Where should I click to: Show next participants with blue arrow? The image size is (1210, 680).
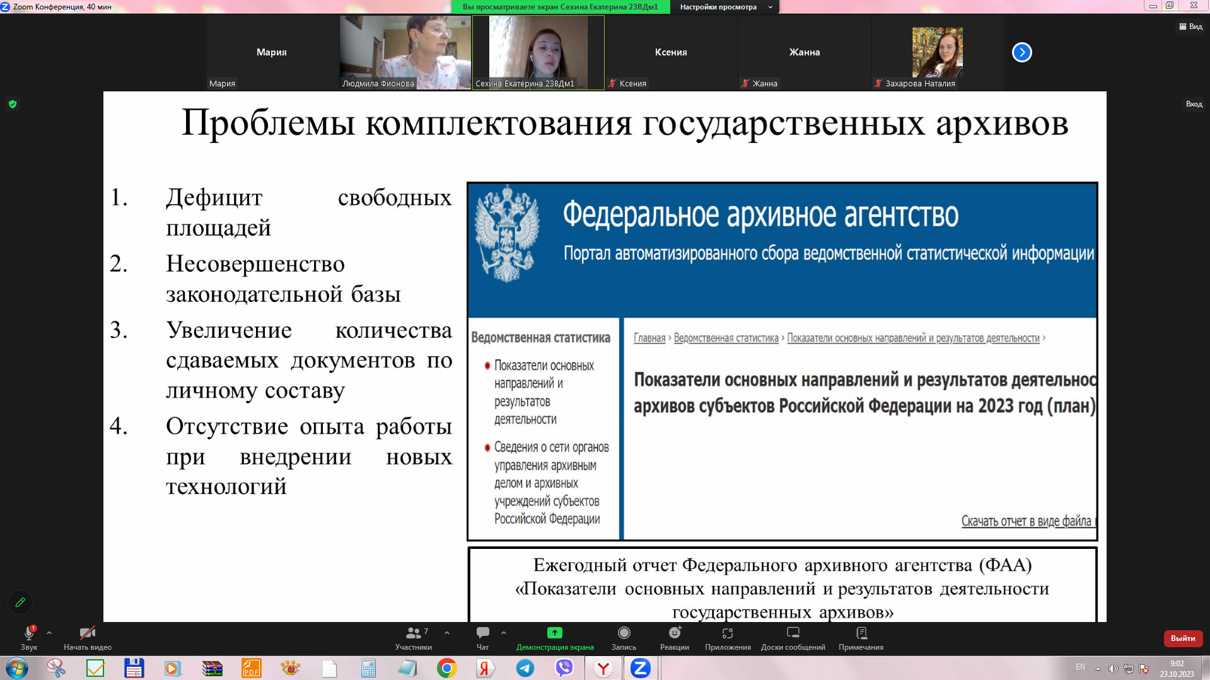[1021, 52]
